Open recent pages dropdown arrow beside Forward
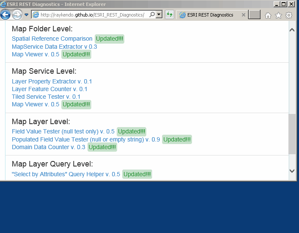Viewport: 299px width, 233px height. point(26,15)
